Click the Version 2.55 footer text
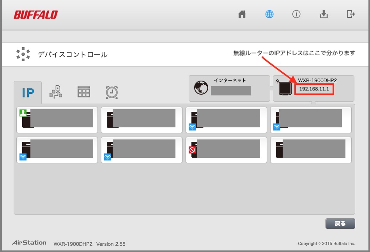Viewport: 370px width, 252px height. (111, 244)
